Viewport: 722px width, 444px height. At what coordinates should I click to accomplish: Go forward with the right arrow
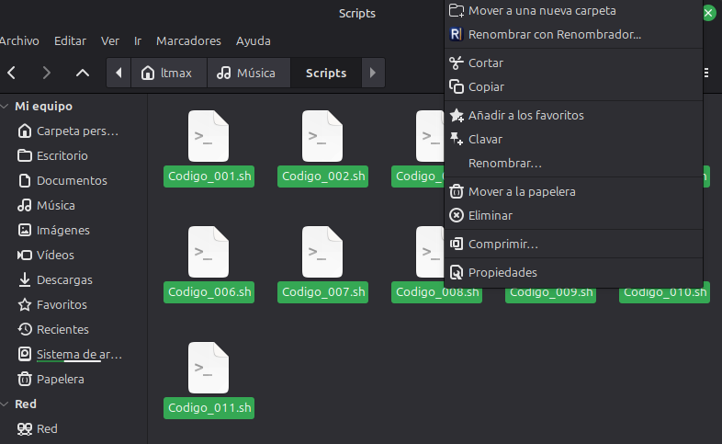[46, 73]
